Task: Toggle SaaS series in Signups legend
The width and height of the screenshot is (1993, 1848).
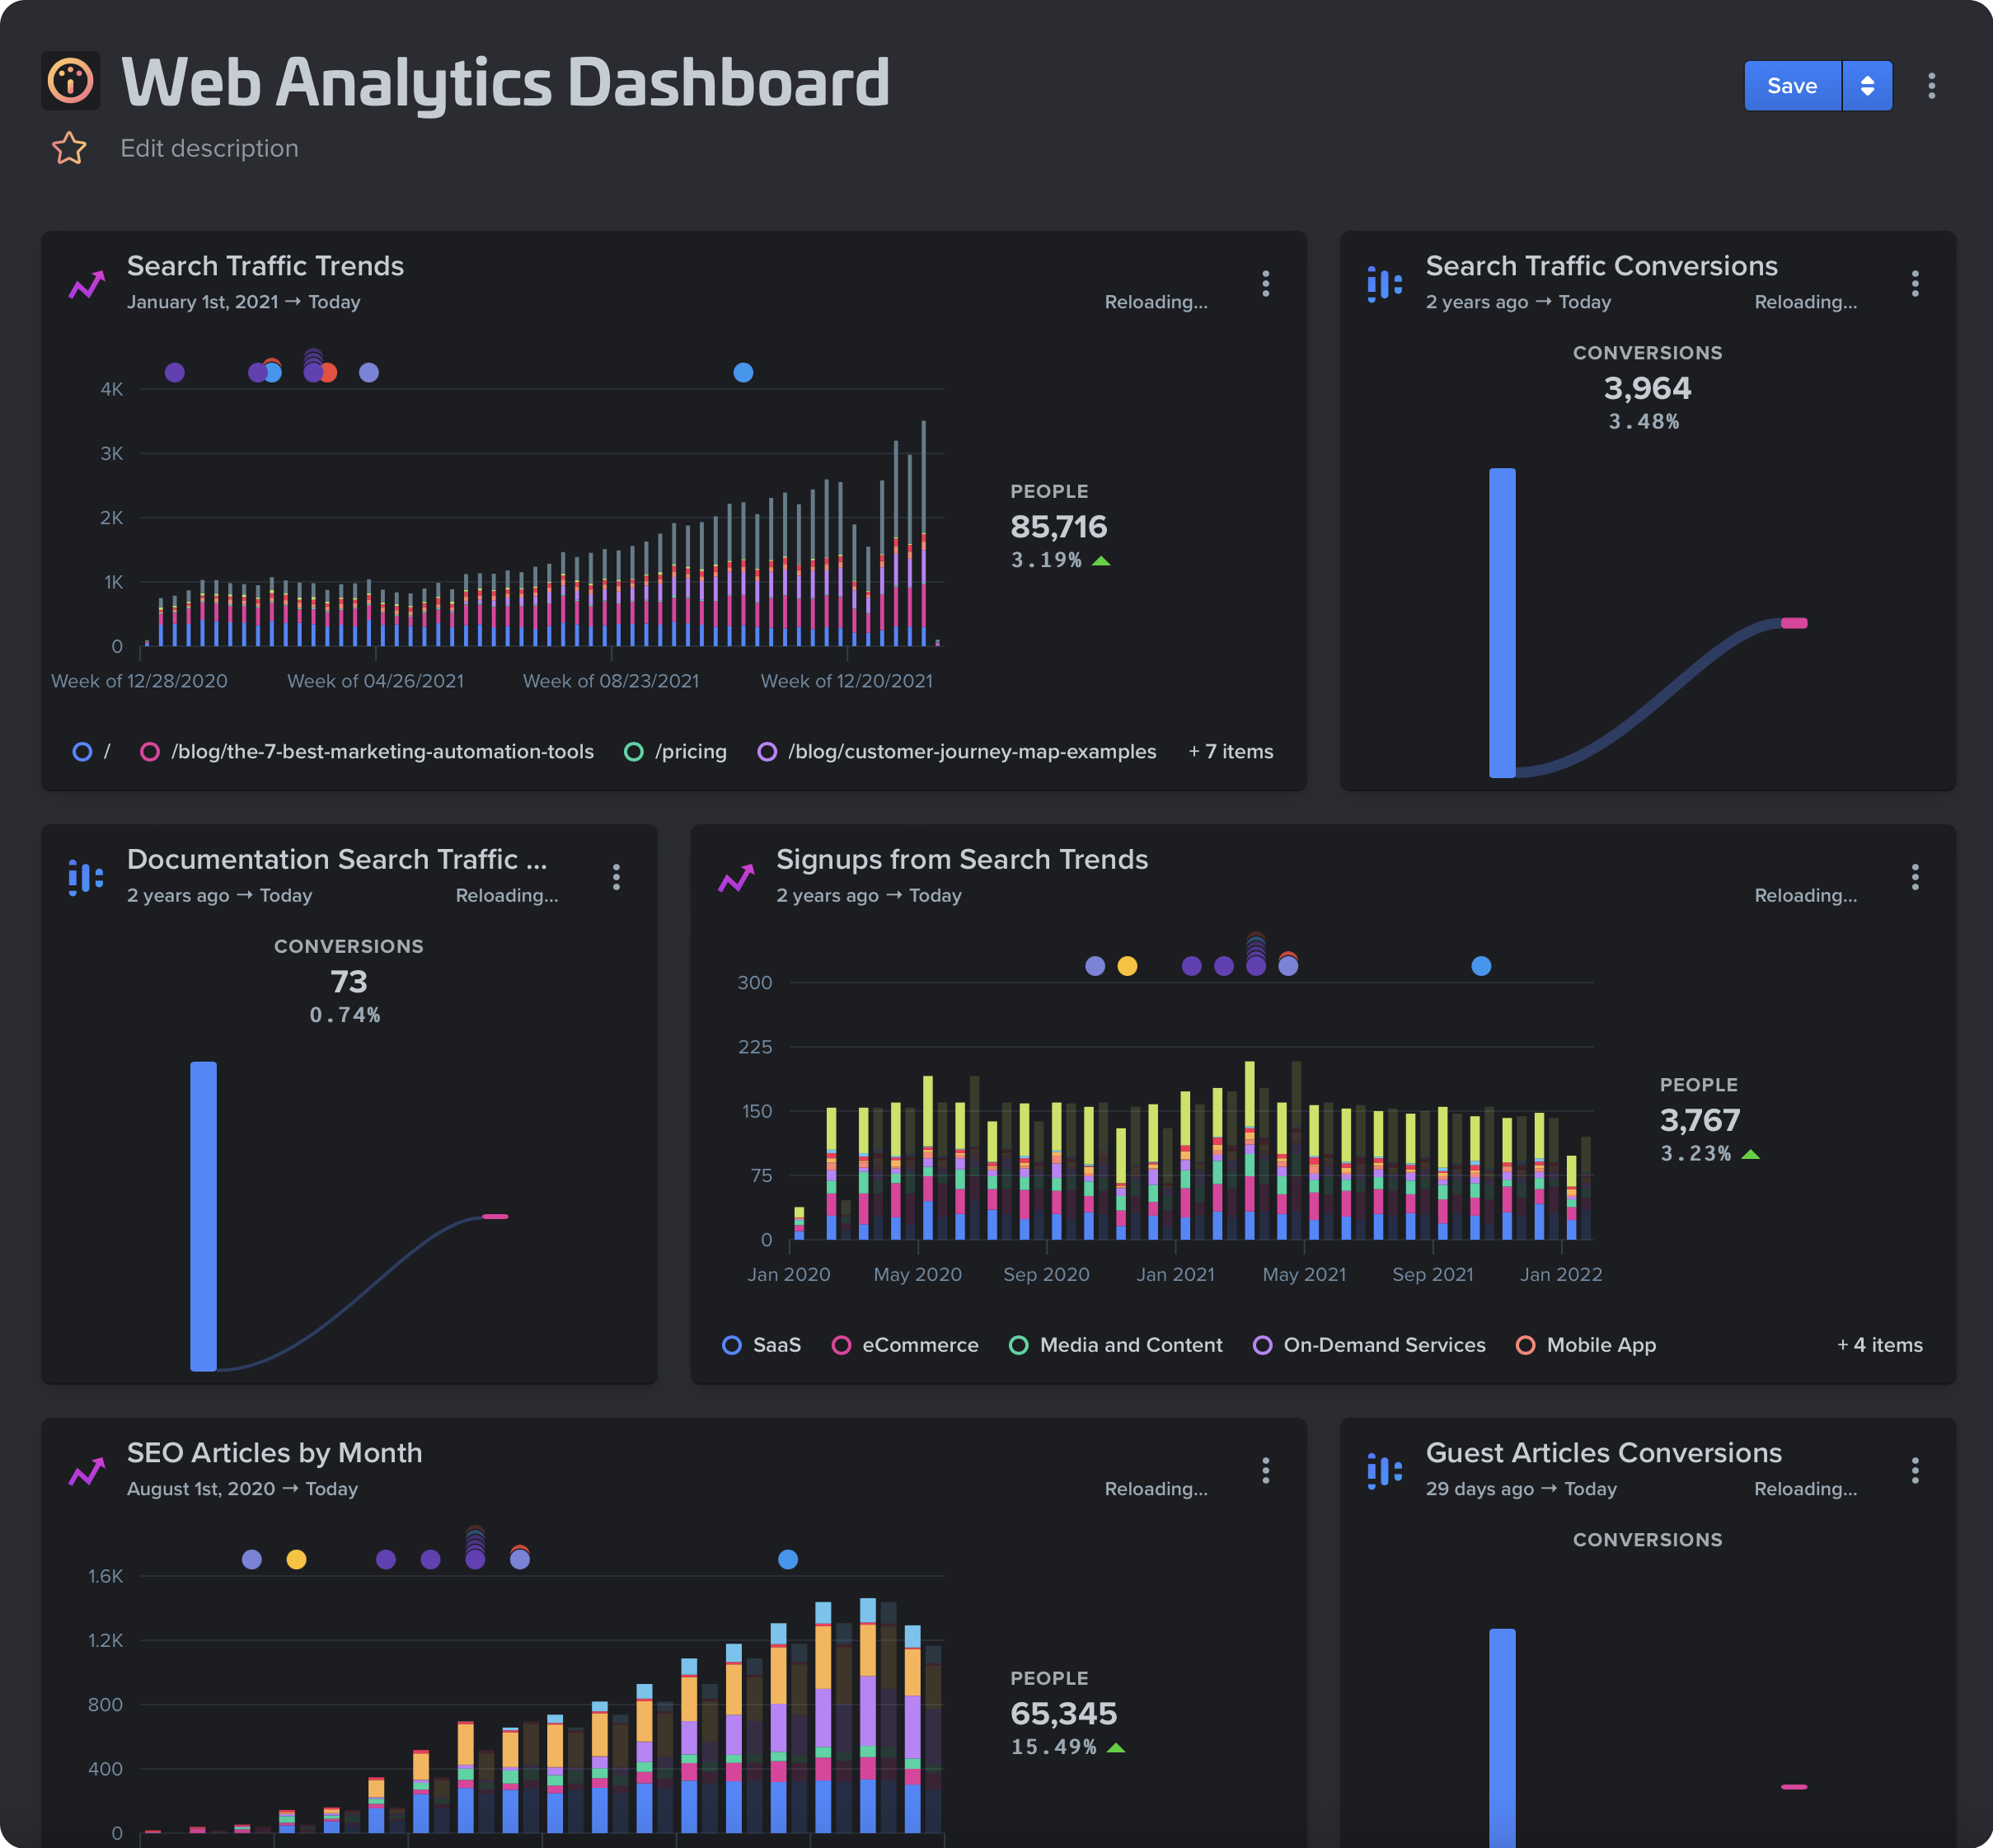Action: pyautogui.click(x=761, y=1345)
